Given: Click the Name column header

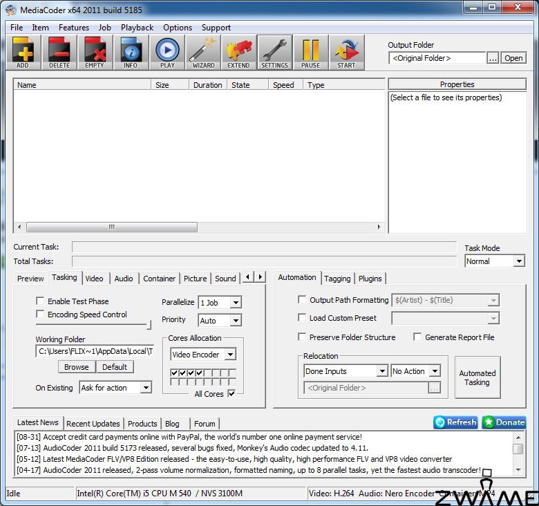Looking at the screenshot, I should point(82,85).
